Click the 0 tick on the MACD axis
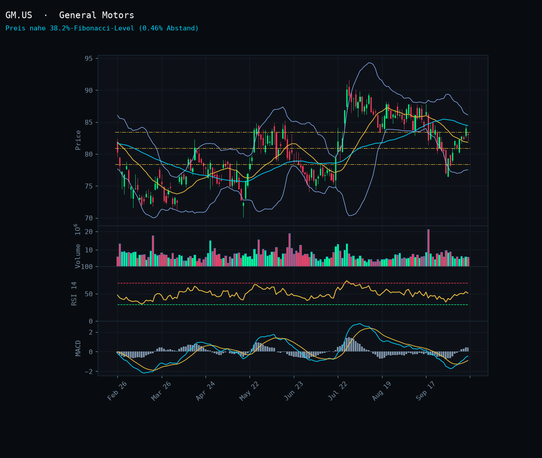 tap(91, 352)
